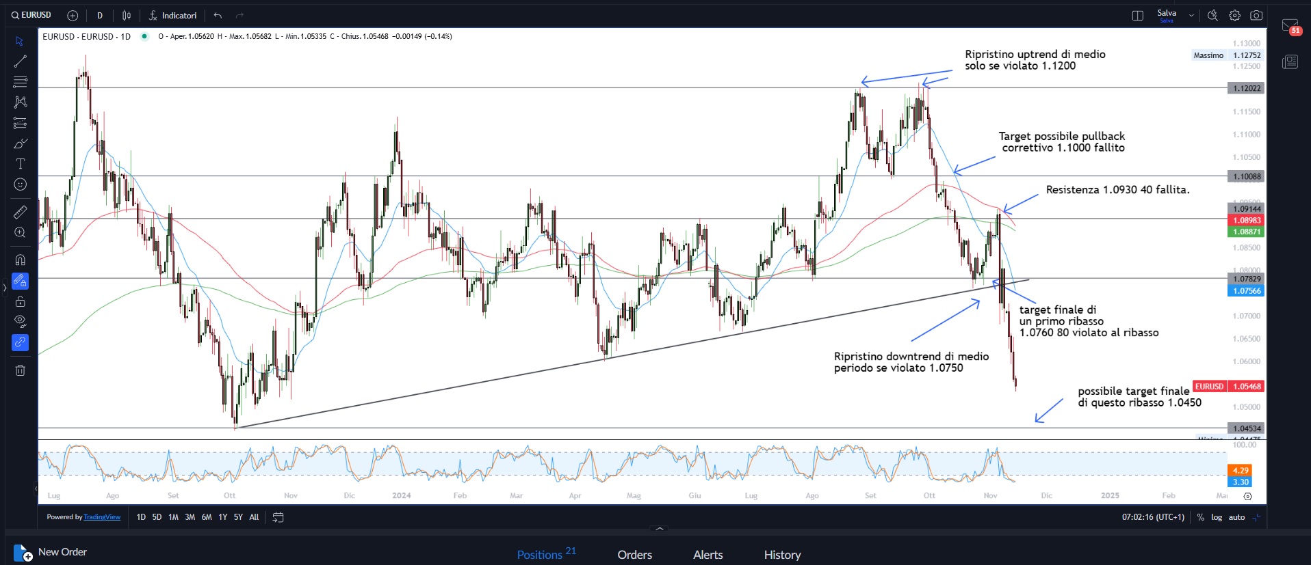This screenshot has width=1311, height=565.
Task: Set date range to 5Y
Action: point(238,517)
